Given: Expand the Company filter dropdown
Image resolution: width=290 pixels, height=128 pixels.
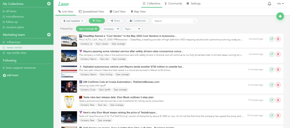Looking at the screenshot, I should point(111,29).
